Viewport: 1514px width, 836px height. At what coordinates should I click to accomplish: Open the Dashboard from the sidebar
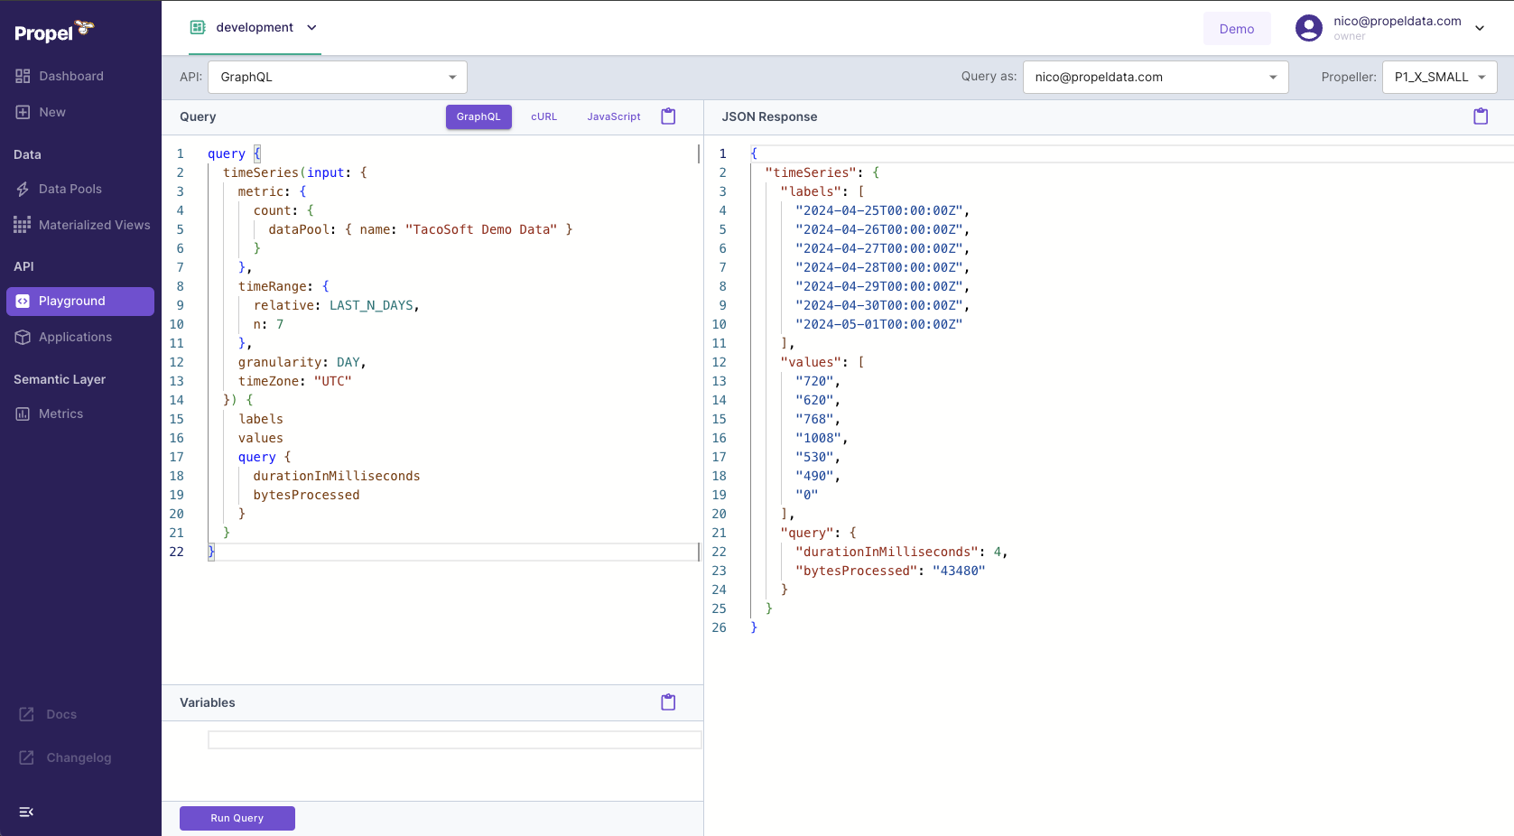click(x=70, y=76)
